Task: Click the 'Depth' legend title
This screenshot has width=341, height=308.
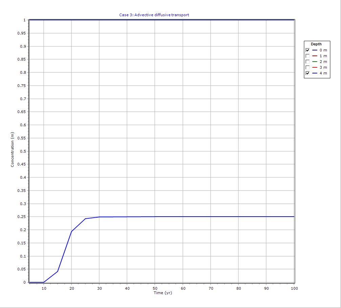Action: click(316, 44)
